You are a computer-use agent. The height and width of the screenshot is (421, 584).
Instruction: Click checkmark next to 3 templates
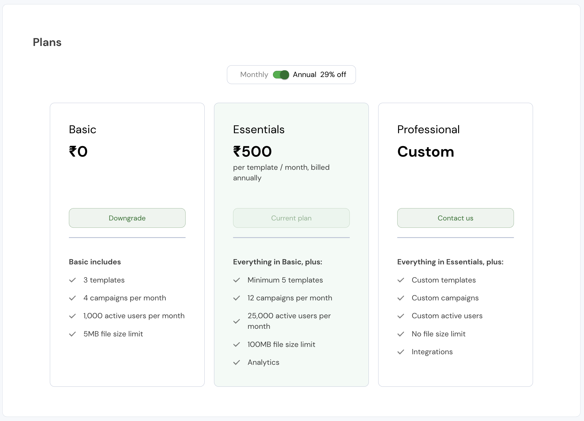tap(72, 280)
